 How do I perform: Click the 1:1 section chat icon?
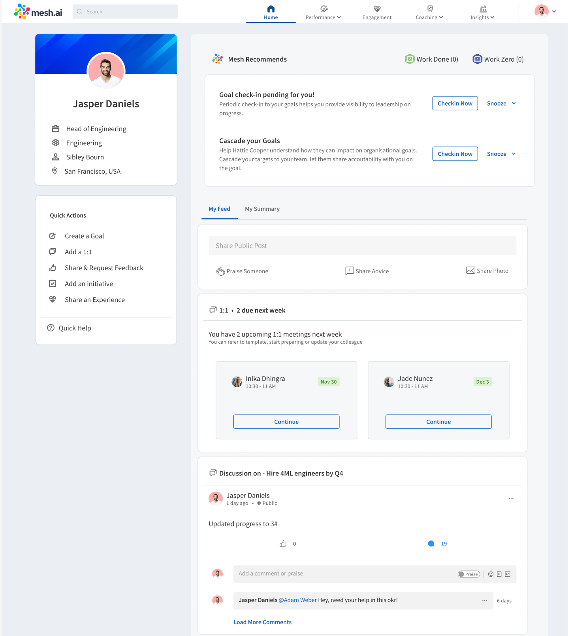click(x=213, y=310)
